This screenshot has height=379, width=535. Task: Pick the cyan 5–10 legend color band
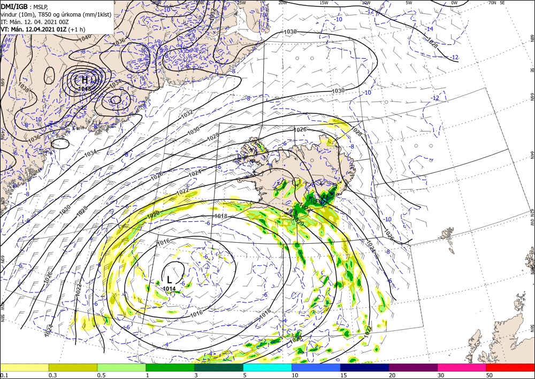click(267, 367)
